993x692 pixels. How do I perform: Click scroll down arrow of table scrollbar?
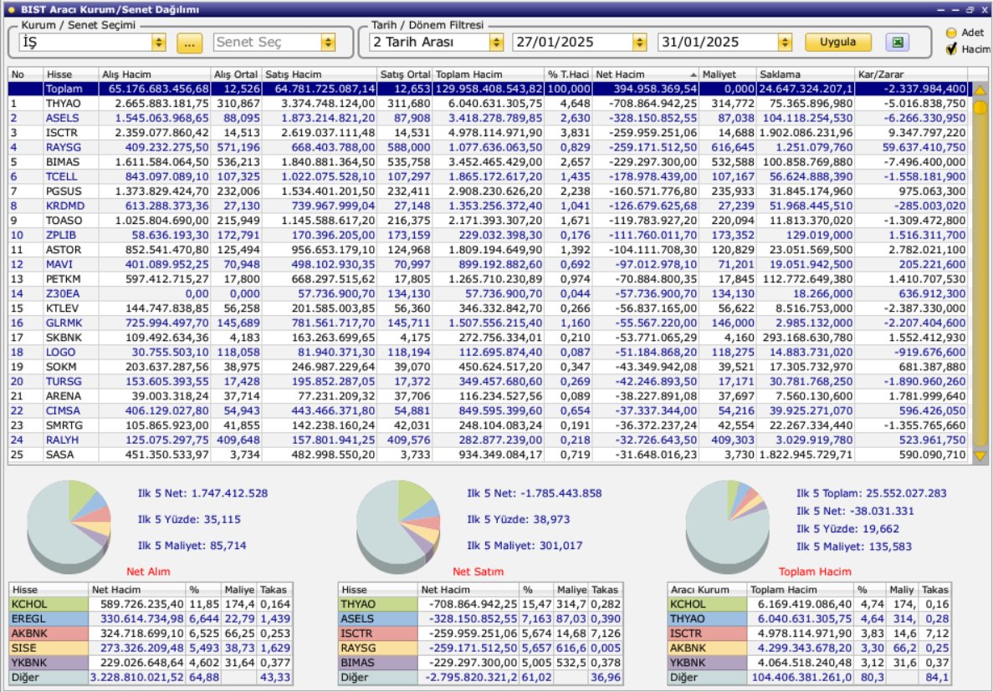point(980,455)
